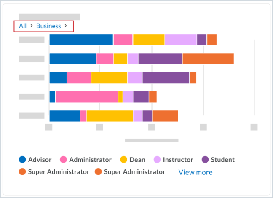Click 'View more' in the legend
Viewport: 273px width, 198px height.
[195, 172]
